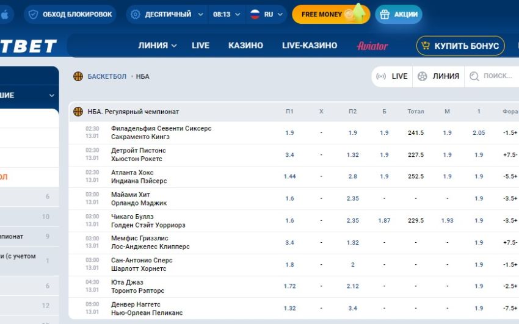Viewport: 519px width, 324px height.
Task: Click the Обход блокировок button
Action: tap(70, 15)
